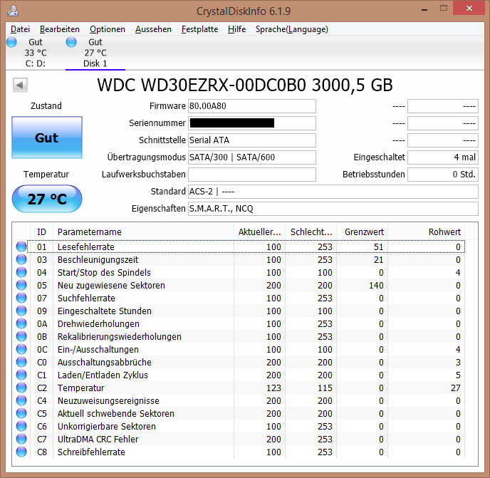Click status orb of Lesefehlerrate row
The height and width of the screenshot is (478, 490).
coord(21,246)
